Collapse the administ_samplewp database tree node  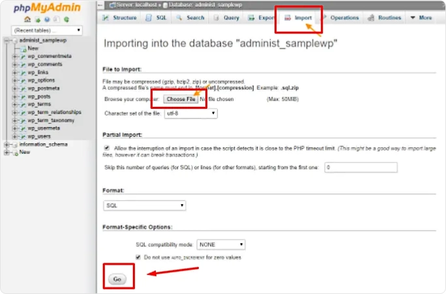coord(7,40)
